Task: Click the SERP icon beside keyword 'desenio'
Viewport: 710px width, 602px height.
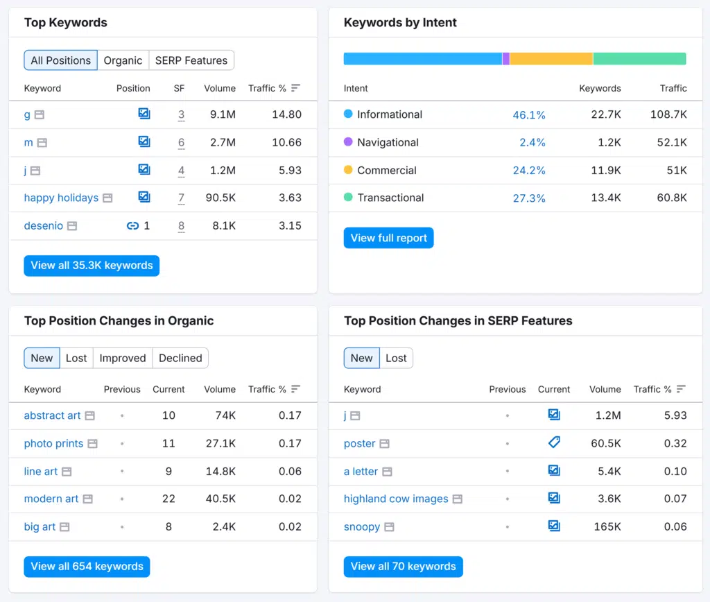Action: 72,226
